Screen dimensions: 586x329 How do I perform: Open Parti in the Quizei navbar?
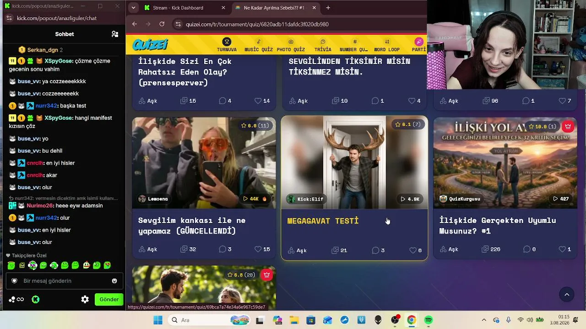pyautogui.click(x=419, y=45)
